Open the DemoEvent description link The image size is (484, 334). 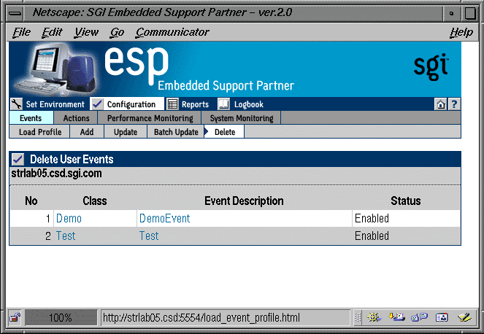pyautogui.click(x=164, y=218)
